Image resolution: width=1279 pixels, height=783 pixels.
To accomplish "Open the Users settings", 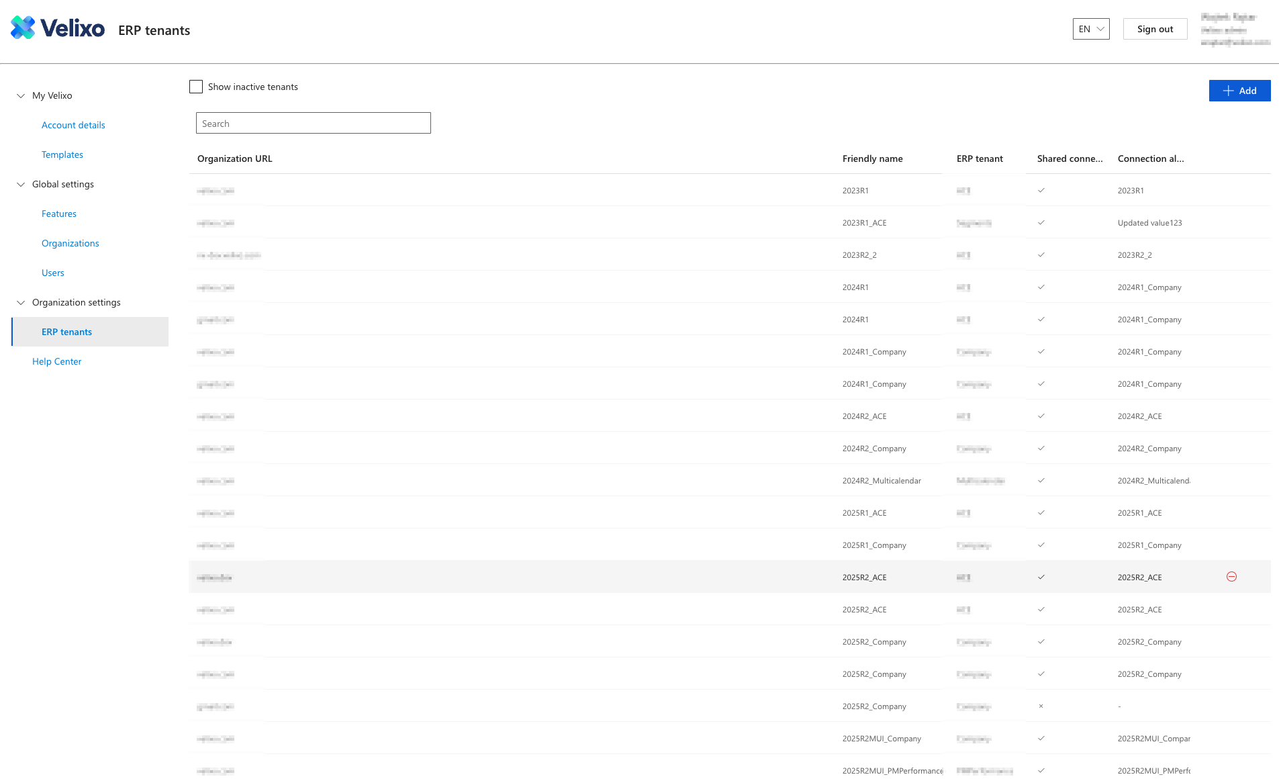I will point(52,273).
